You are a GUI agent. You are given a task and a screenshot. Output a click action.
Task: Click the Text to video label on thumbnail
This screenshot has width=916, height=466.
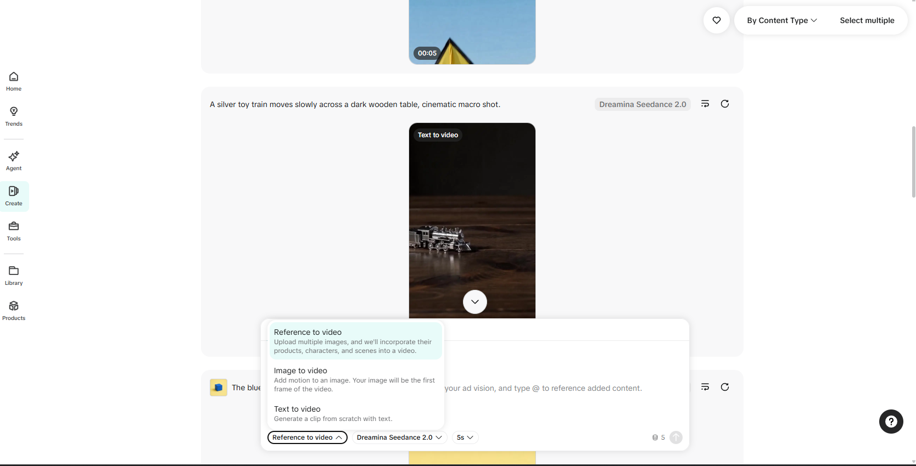point(438,135)
